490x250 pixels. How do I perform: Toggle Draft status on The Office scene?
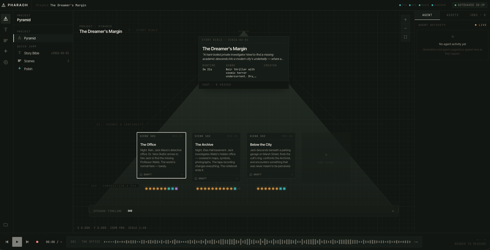[146, 174]
